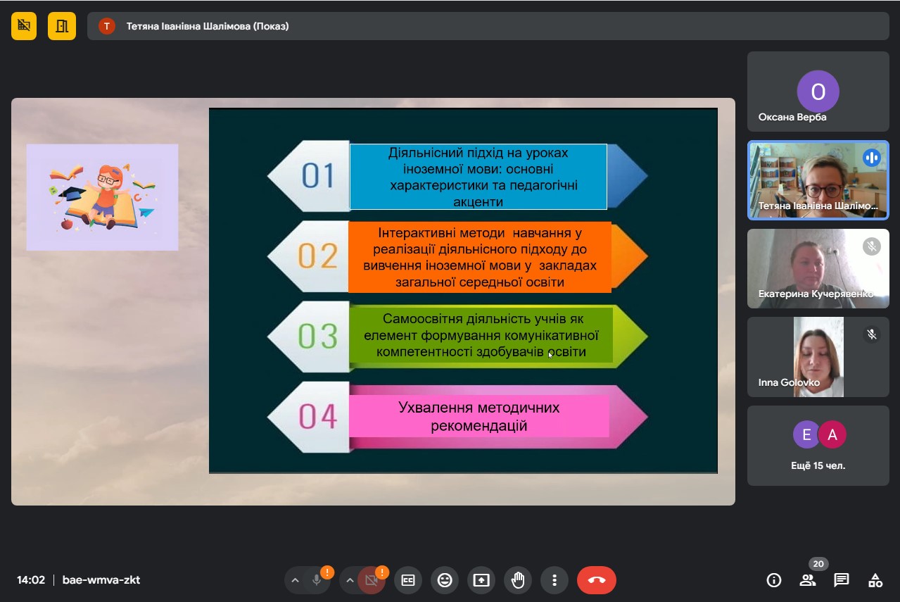
Task: Expand the audio settings chevron beside the microphone
Action: point(296,580)
